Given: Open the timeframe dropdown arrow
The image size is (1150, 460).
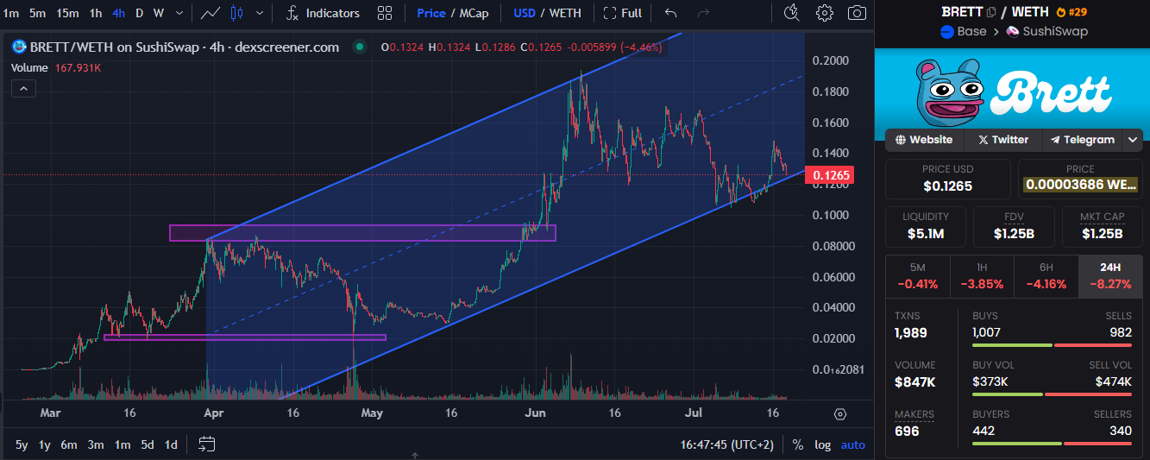Looking at the screenshot, I should pos(179,13).
